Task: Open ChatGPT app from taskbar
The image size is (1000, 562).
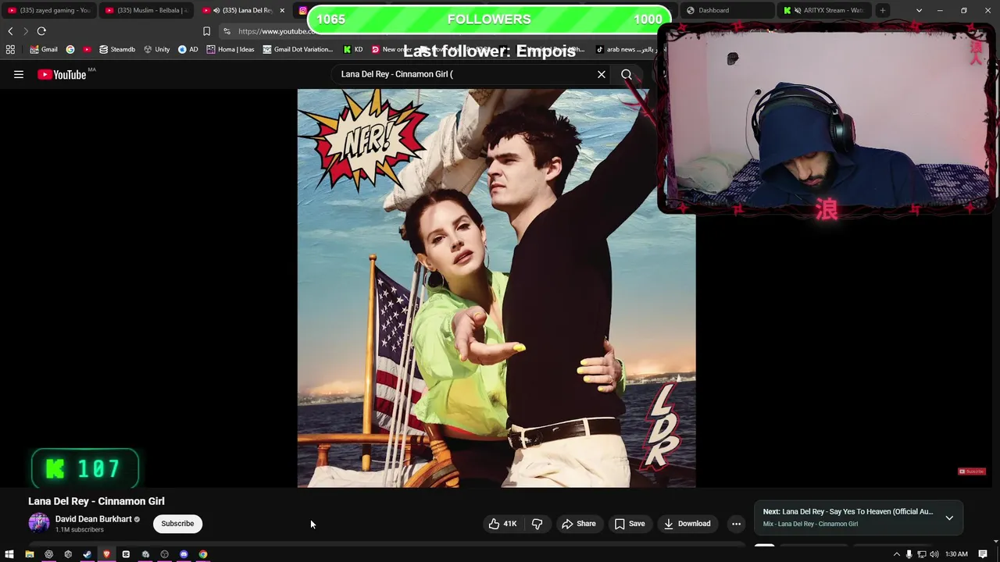Action: [48, 554]
